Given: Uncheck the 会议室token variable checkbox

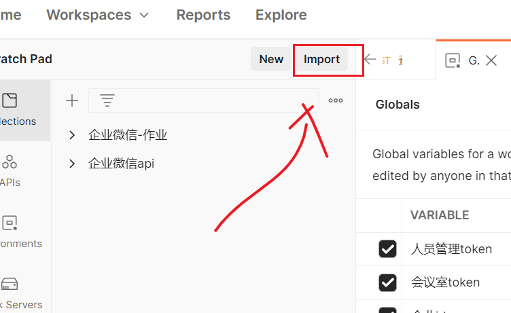Looking at the screenshot, I should tap(387, 282).
